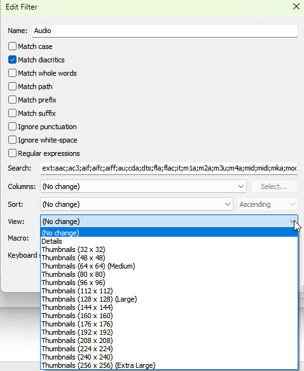304x371 pixels.
Task: Close the Edit Filter dialog
Action: [296, 6]
